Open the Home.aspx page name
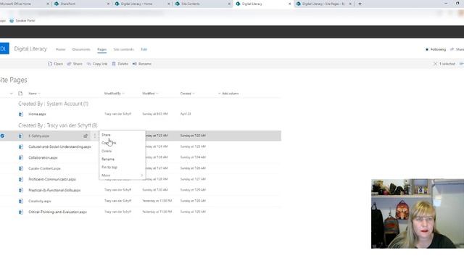Image resolution: width=464 pixels, height=261 pixels. [37, 115]
